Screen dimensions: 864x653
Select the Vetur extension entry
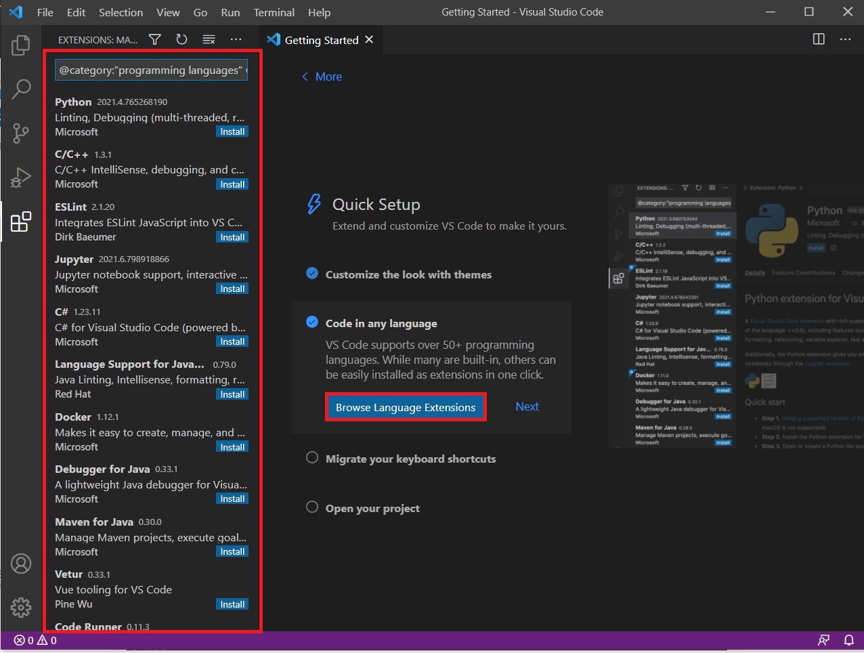point(151,589)
